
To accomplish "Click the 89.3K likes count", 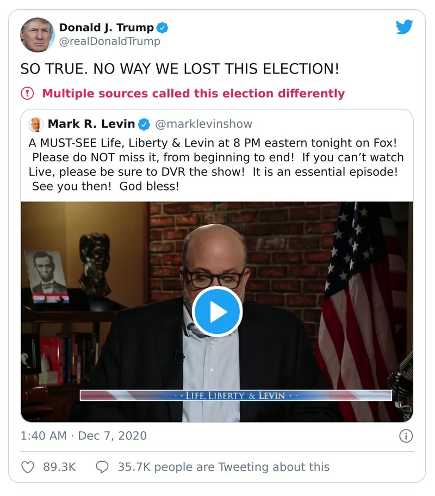I will tap(59, 467).
